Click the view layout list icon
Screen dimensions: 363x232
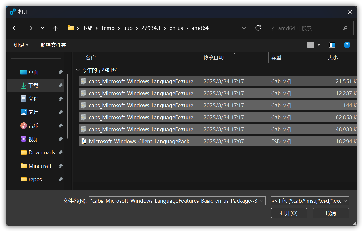pyautogui.click(x=311, y=45)
